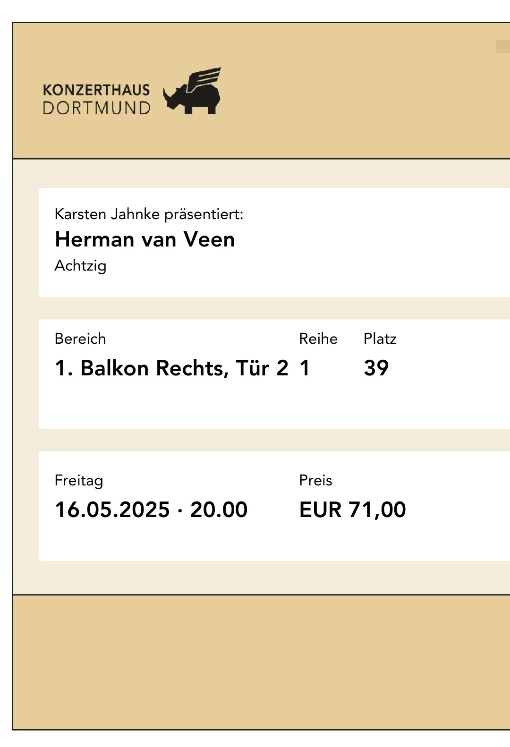Select the price EUR 71,00
The width and height of the screenshot is (510, 747).
tap(353, 509)
